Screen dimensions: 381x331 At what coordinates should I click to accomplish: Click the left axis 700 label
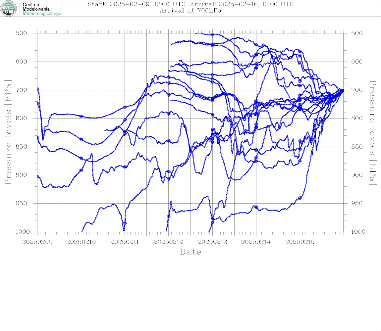click(21, 90)
